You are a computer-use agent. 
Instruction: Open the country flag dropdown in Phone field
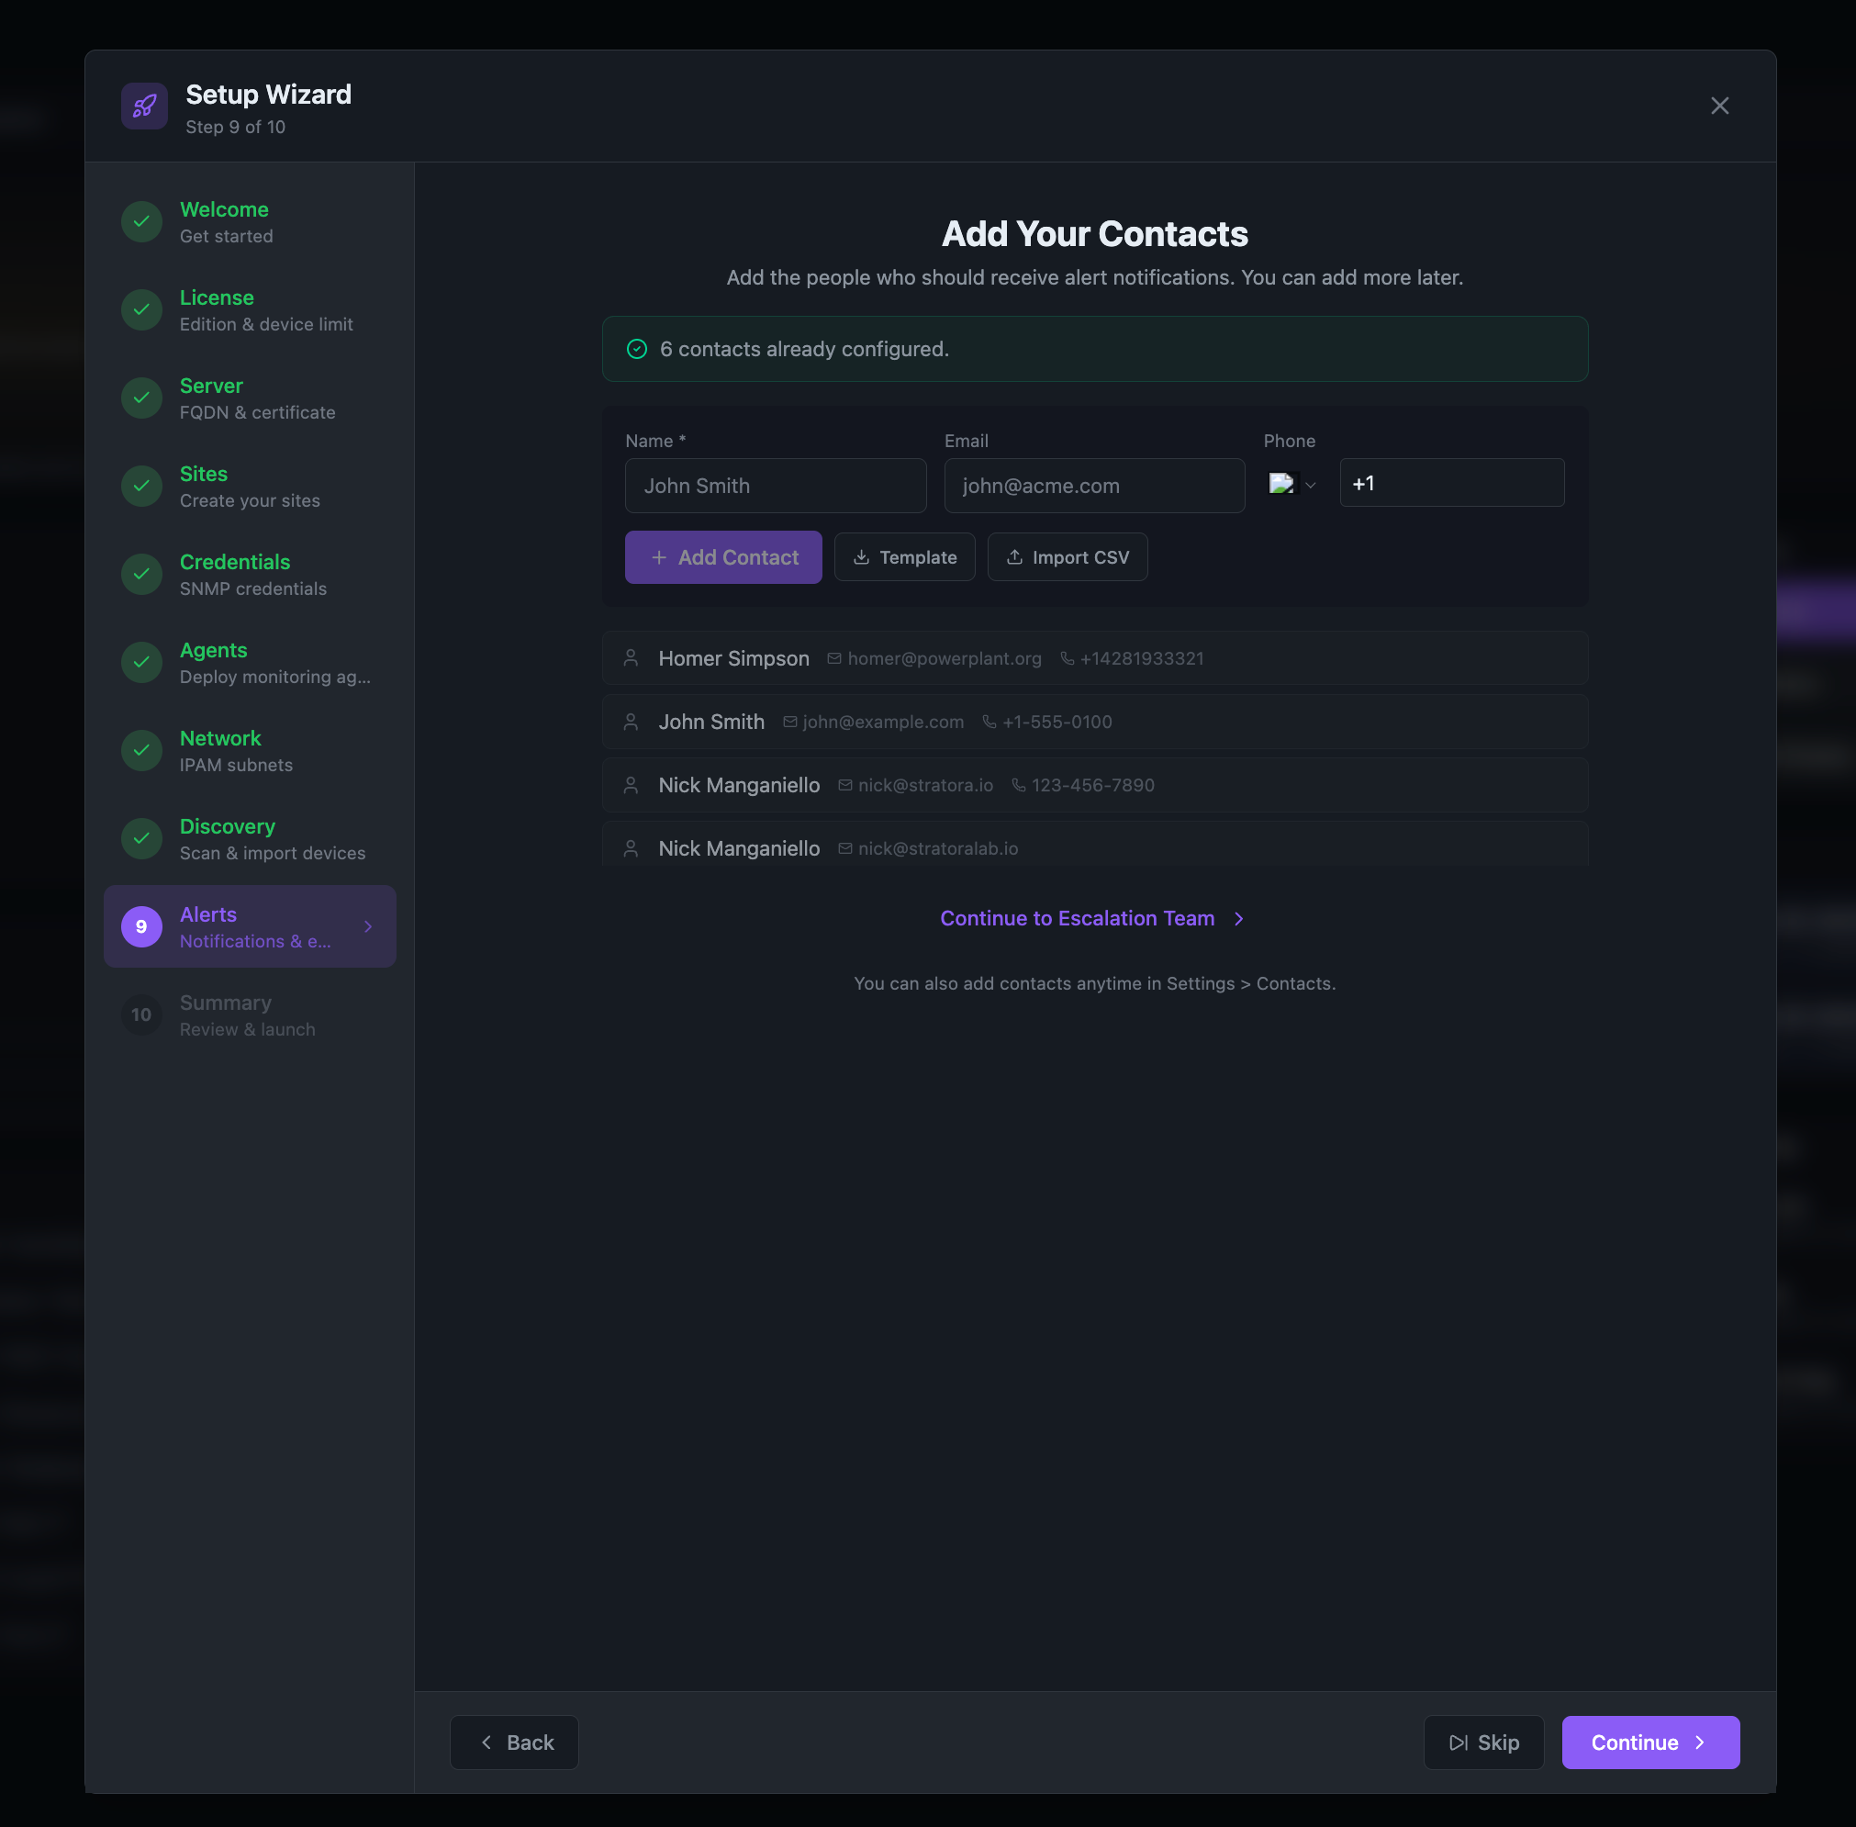pos(1292,484)
